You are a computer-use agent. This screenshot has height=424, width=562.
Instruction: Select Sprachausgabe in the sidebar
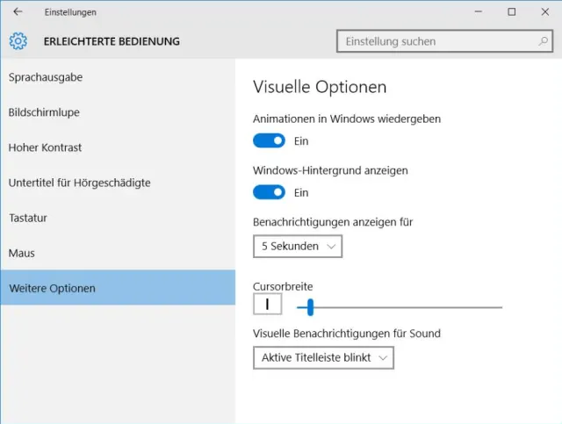(46, 77)
